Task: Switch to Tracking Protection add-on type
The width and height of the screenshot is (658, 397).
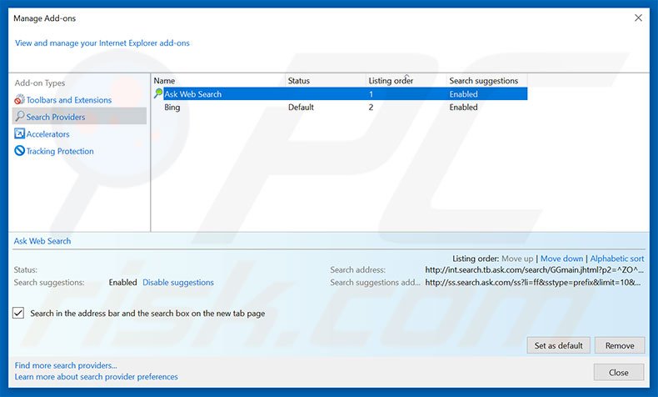Action: (x=60, y=151)
